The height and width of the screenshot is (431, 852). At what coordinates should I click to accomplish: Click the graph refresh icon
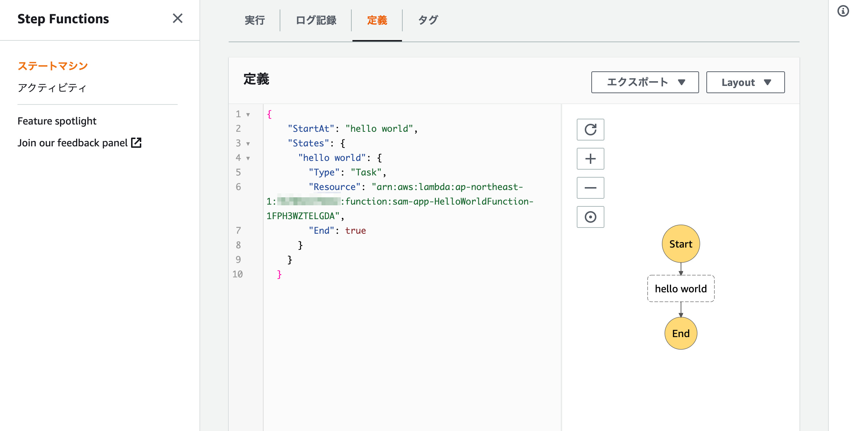[x=590, y=130]
